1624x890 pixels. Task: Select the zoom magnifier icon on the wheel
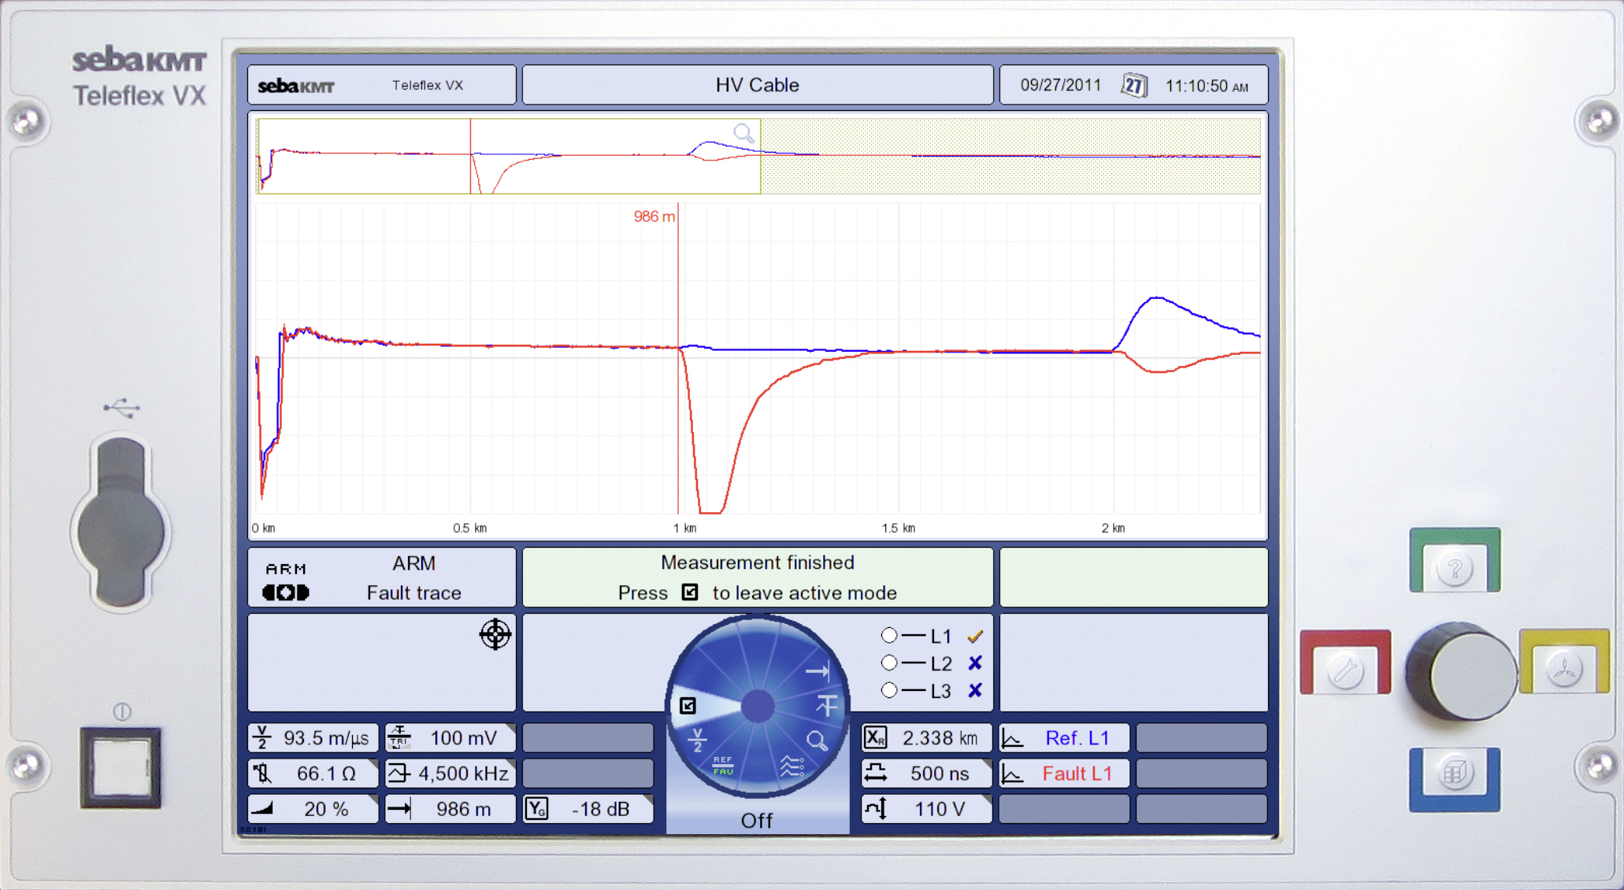(817, 740)
